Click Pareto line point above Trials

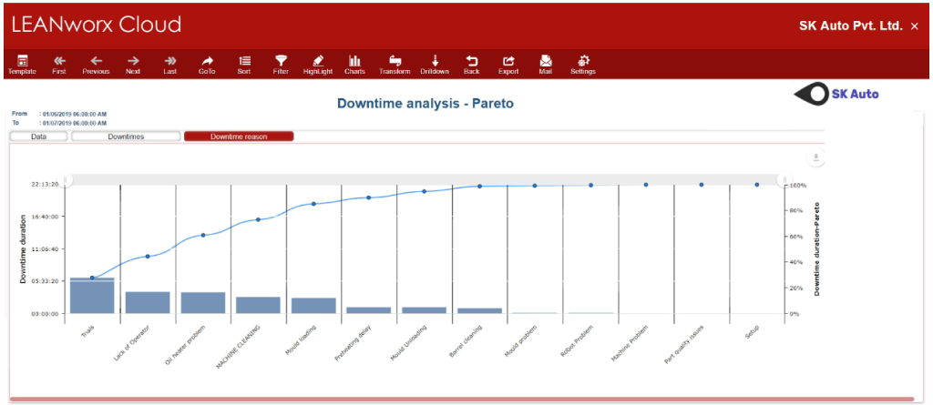(92, 278)
